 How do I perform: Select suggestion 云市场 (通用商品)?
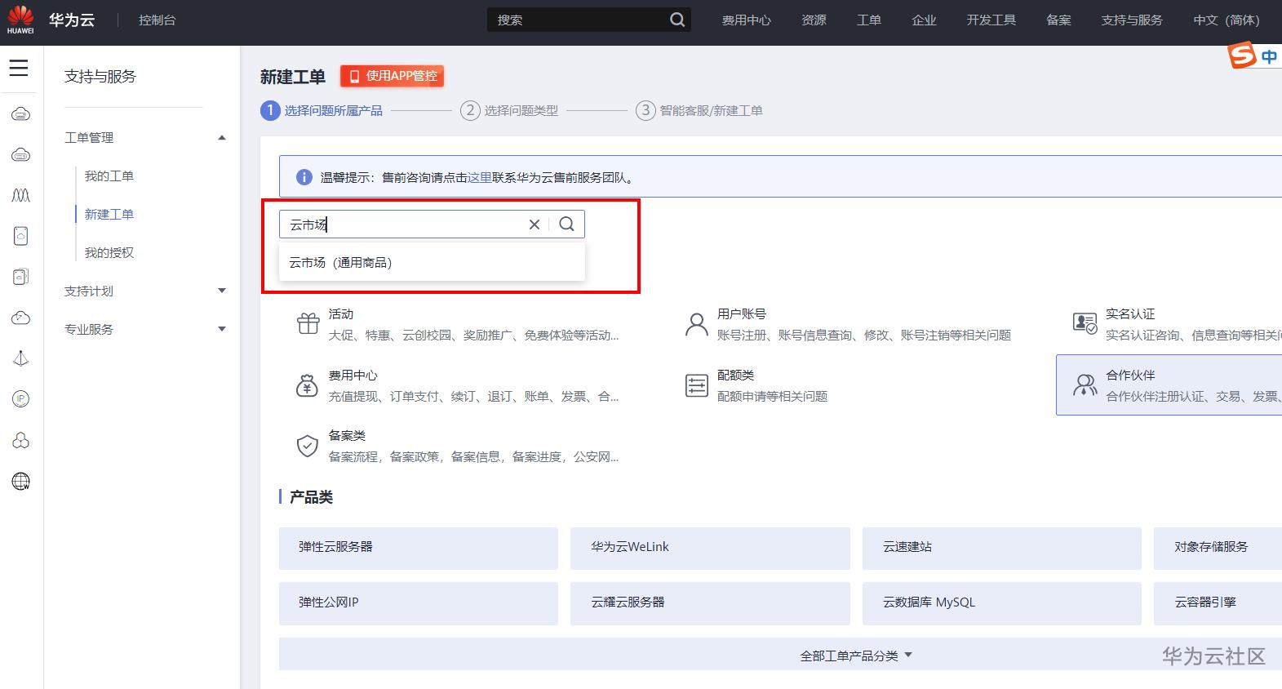click(432, 262)
